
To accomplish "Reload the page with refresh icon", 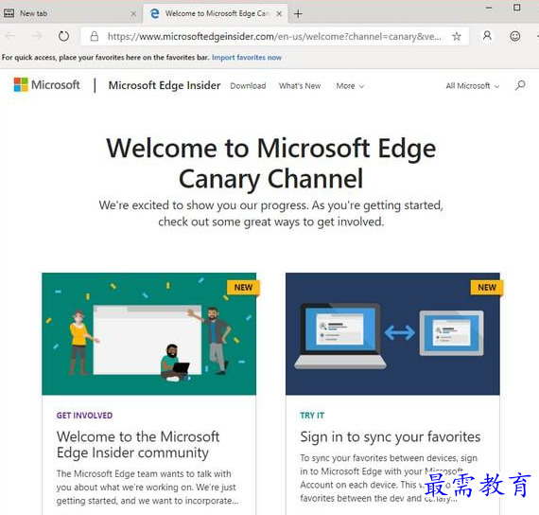I will click(x=63, y=36).
